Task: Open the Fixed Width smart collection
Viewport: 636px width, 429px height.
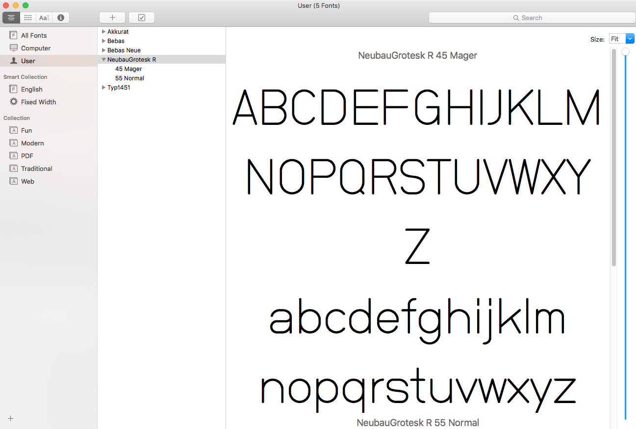Action: coord(38,102)
